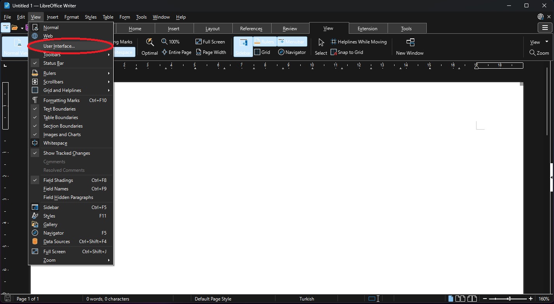The height and width of the screenshot is (304, 554).
Task: Expand the Toolbars submenu
Action: [71, 55]
